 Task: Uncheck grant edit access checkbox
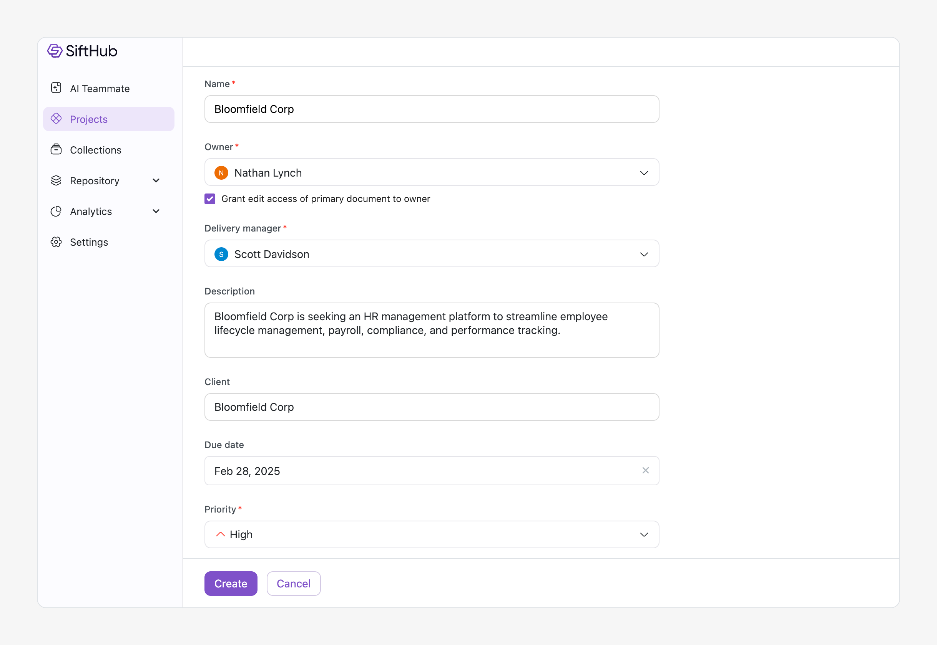tap(210, 199)
